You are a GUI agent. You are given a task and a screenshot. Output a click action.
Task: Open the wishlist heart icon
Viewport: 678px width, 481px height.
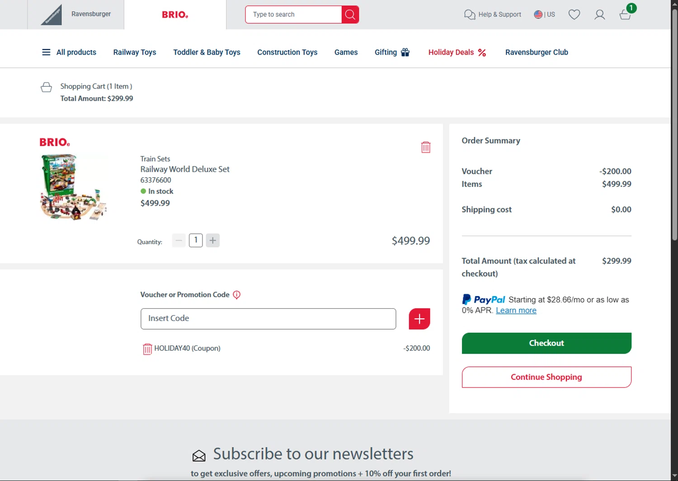[574, 14]
